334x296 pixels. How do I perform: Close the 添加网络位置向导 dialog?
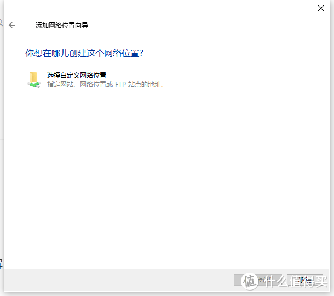tap(320, 9)
